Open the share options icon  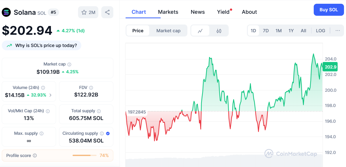point(107,12)
